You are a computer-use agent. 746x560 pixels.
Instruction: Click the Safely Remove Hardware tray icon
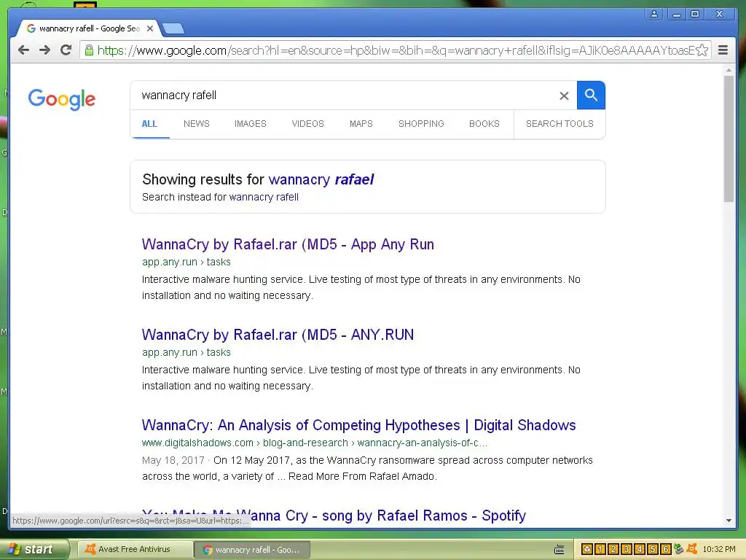click(x=678, y=549)
